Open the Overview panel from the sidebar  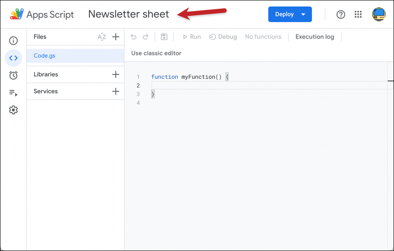13,41
